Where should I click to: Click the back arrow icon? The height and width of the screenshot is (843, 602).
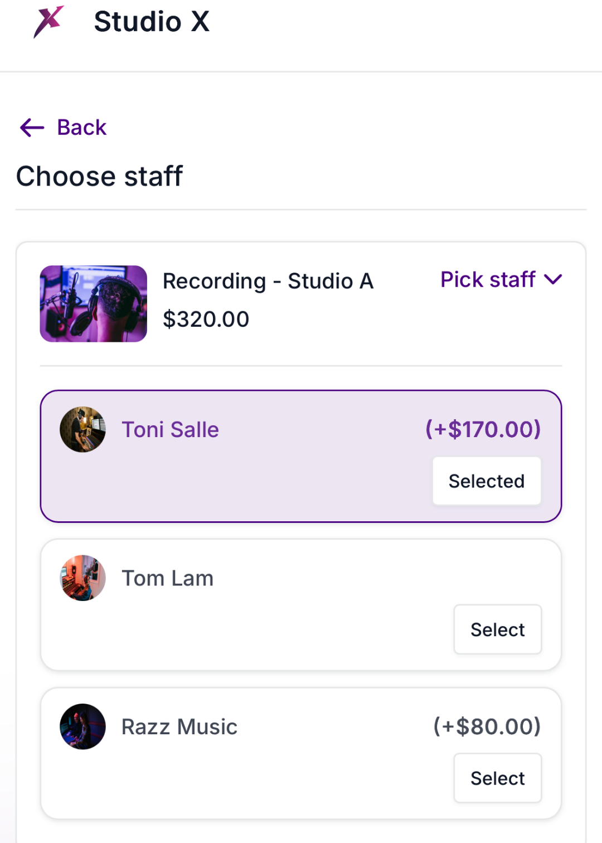32,128
